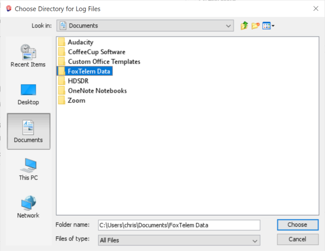The width and height of the screenshot is (325, 251).
Task: Close the Choose Directory dialog
Action: 316,9
